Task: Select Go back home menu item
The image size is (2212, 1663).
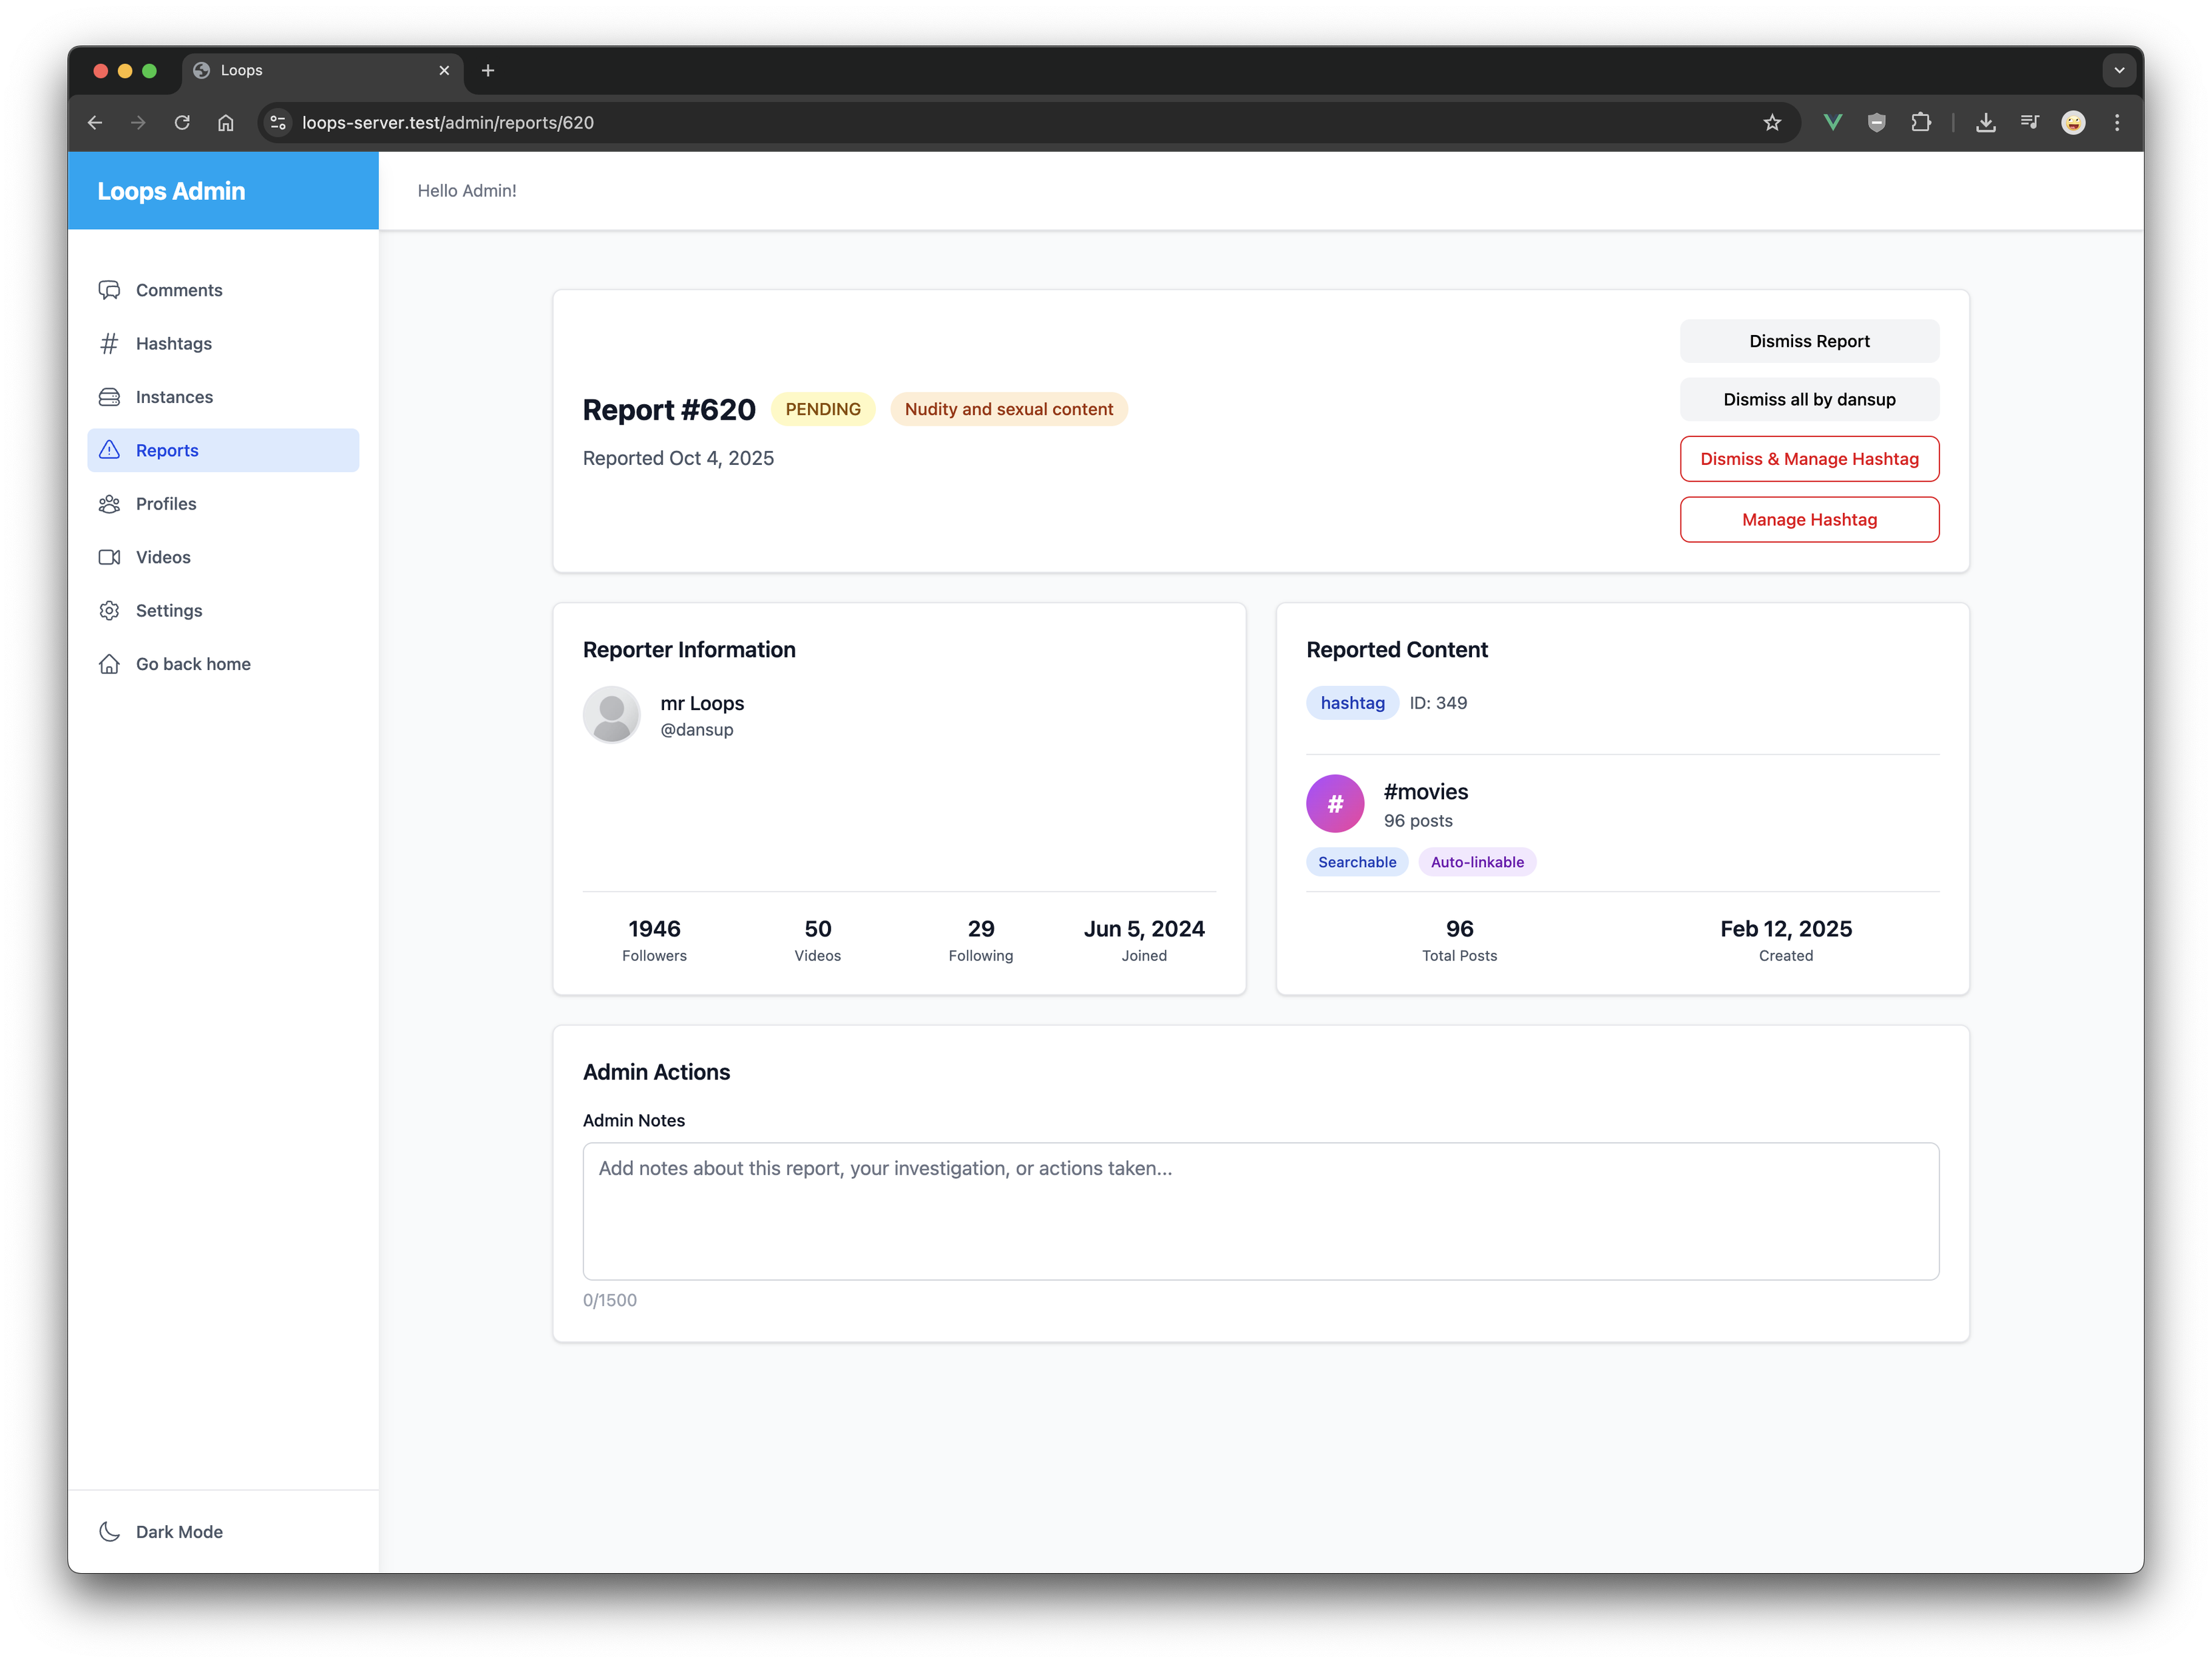Action: point(193,664)
